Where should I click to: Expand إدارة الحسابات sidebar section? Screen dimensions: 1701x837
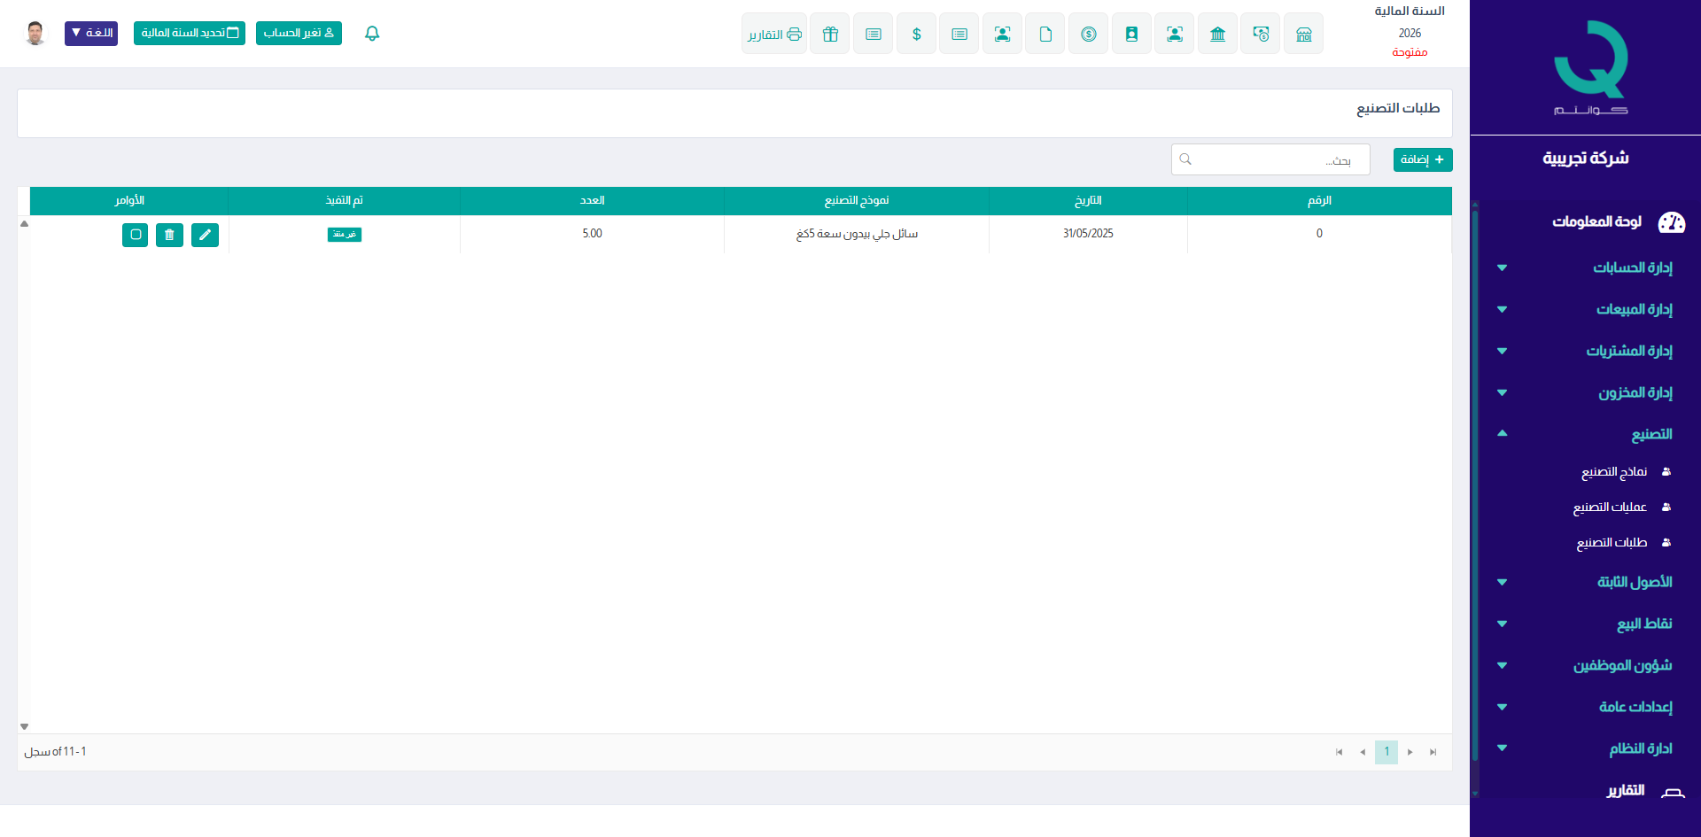pyautogui.click(x=1632, y=267)
